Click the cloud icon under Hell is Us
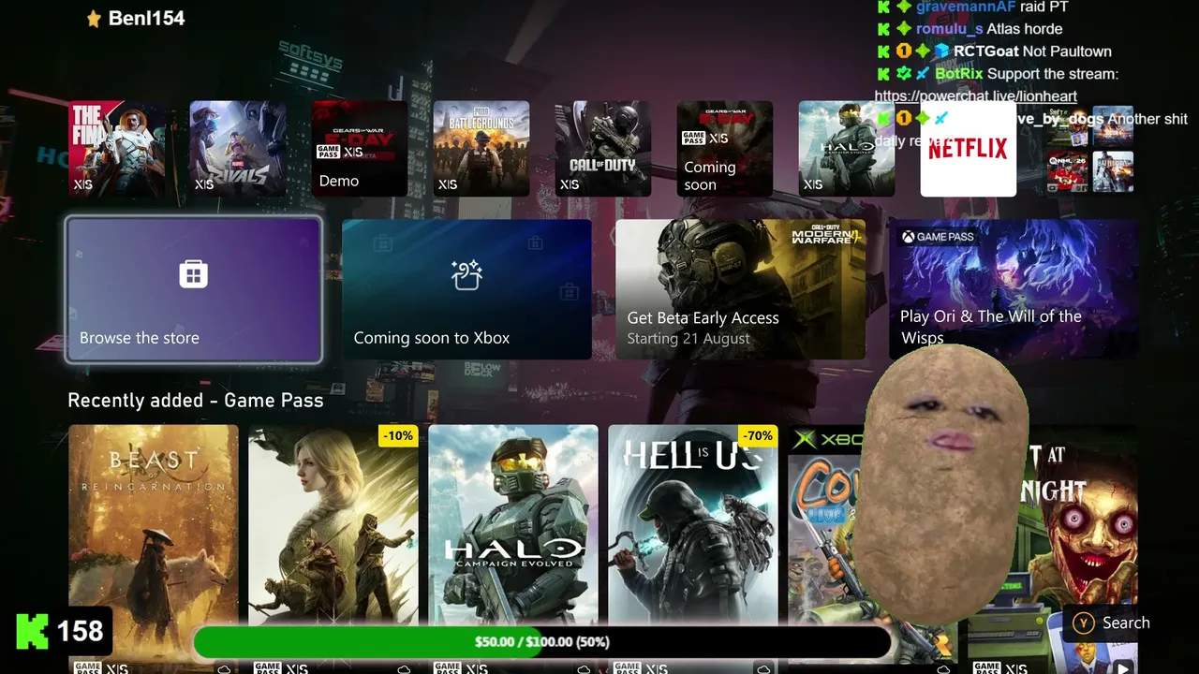This screenshot has width=1199, height=674. [x=763, y=668]
